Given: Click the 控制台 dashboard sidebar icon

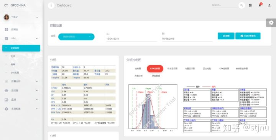Looking at the screenshot, I should pos(7,29).
